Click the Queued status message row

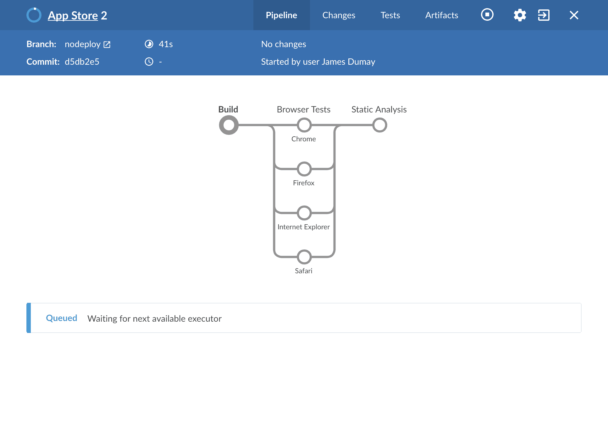pos(304,318)
